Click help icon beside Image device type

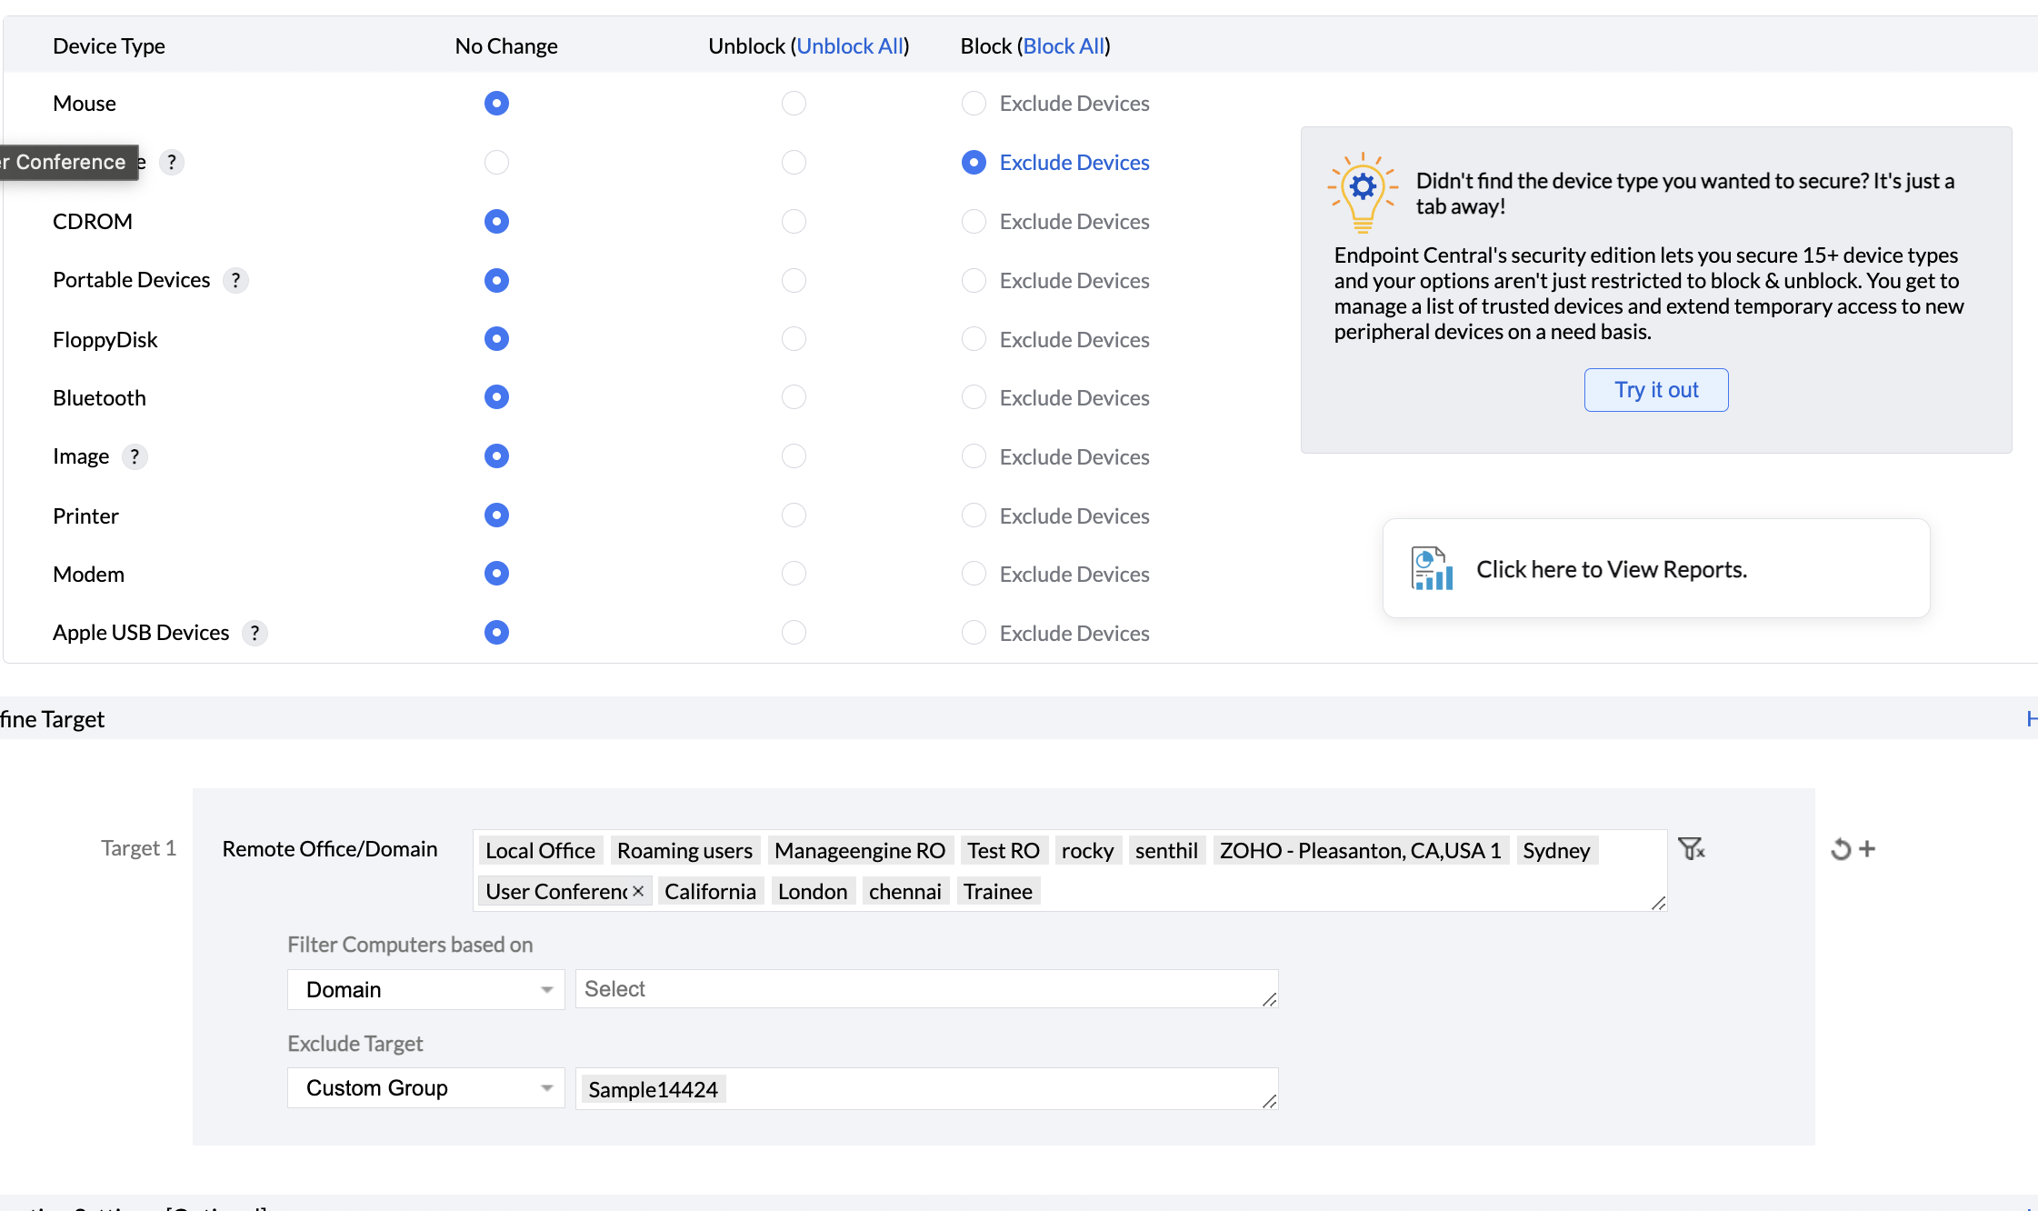coord(135,456)
